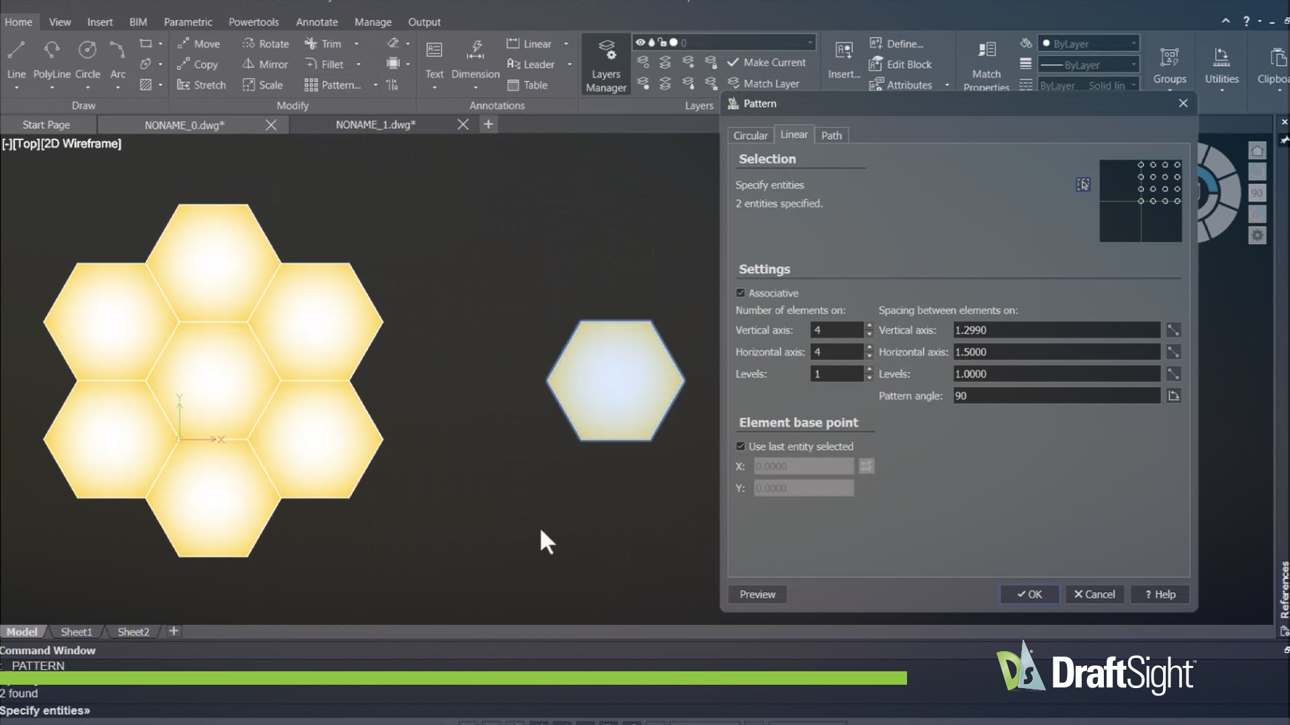Image resolution: width=1290 pixels, height=725 pixels.
Task: Click the Horizontal axis spacing field
Action: pos(1056,352)
